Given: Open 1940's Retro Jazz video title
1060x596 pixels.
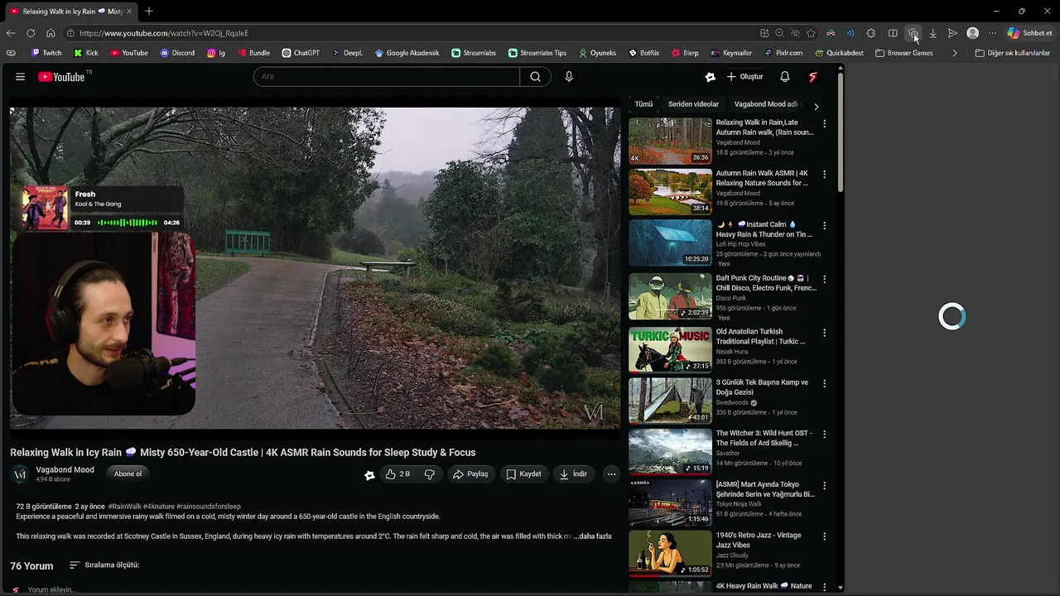Looking at the screenshot, I should point(759,540).
